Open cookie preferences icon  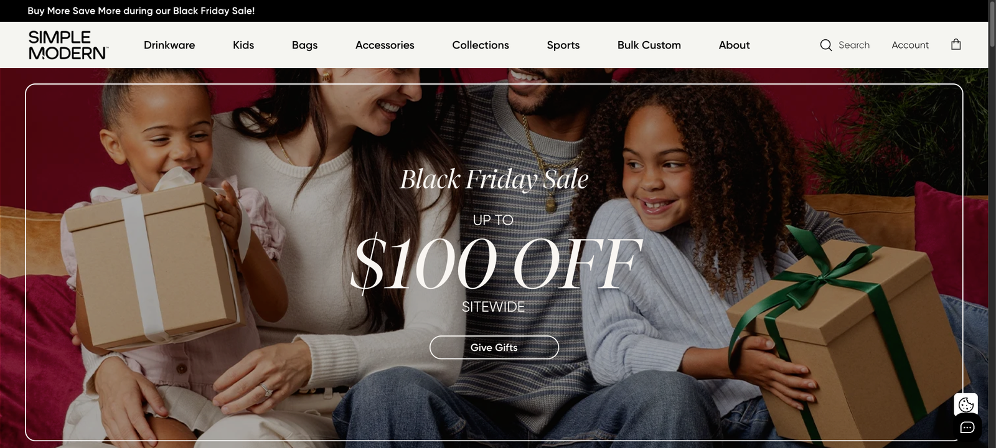966,405
